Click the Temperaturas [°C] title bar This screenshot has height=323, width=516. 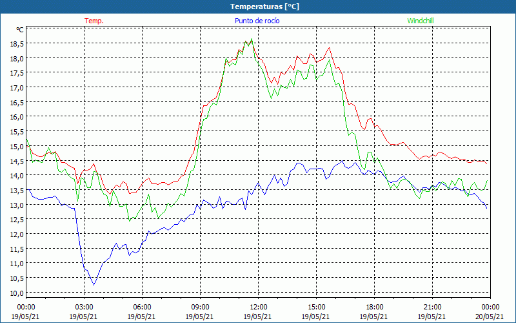click(x=258, y=6)
